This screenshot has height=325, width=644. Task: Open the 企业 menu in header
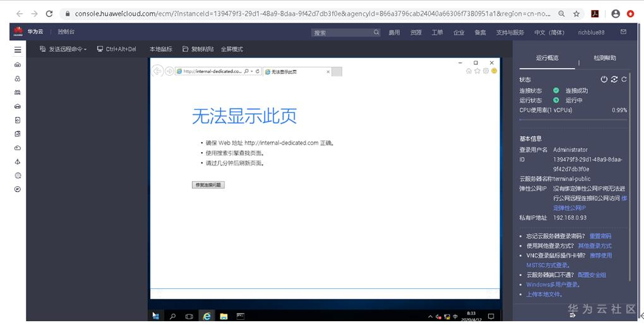[459, 32]
